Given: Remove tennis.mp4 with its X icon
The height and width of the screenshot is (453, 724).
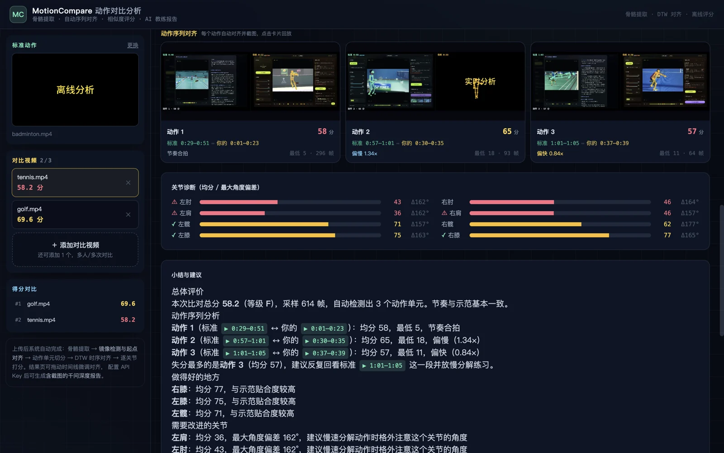Looking at the screenshot, I should tap(128, 183).
